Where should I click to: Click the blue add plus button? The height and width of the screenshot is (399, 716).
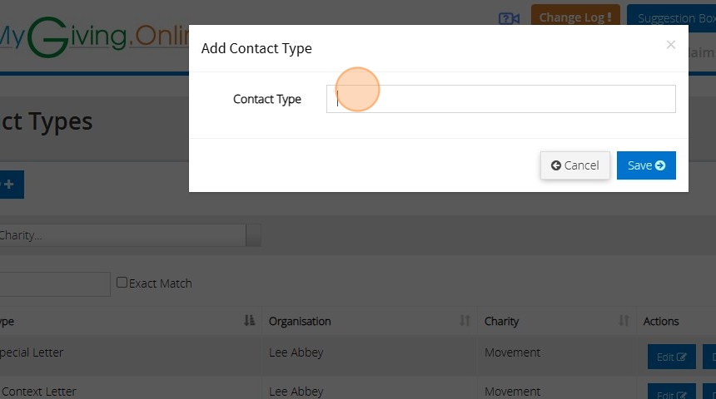(10, 185)
